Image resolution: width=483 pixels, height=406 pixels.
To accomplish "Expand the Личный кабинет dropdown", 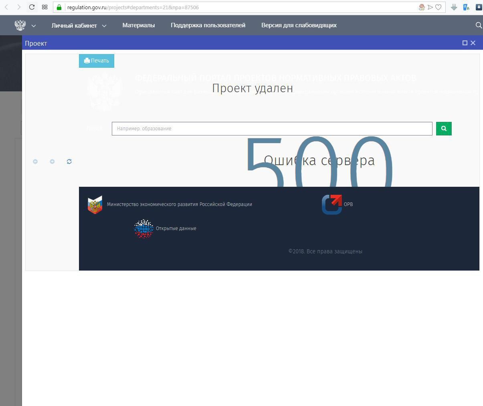I will 79,25.
